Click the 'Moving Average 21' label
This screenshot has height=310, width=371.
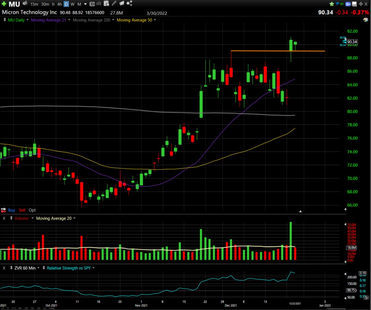[48, 20]
